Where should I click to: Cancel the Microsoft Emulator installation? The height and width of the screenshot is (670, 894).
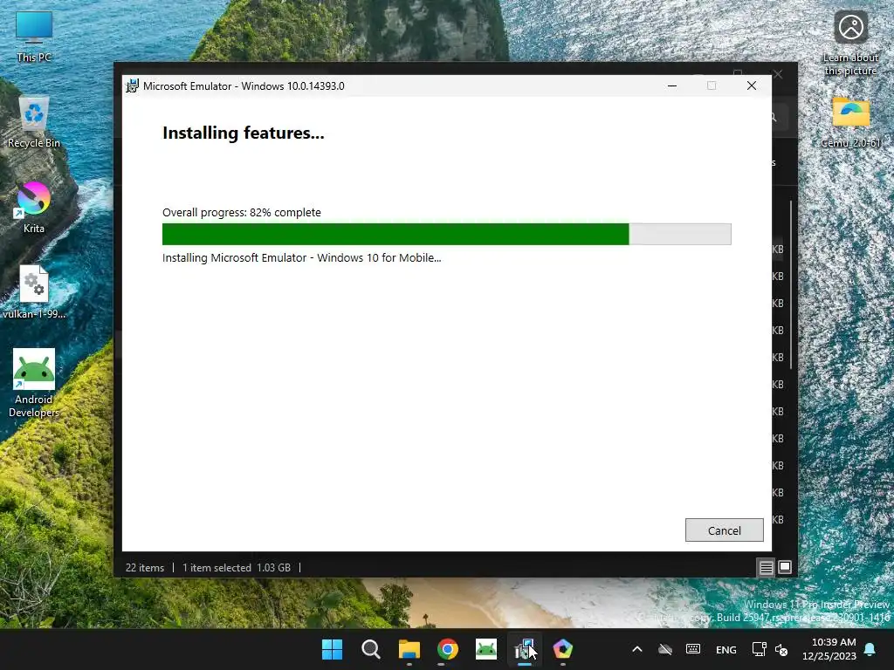[724, 530]
